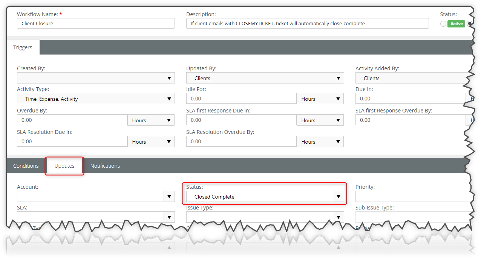The image size is (481, 261).
Task: Expand the Updated By dropdown showing Clients
Action: pyautogui.click(x=339, y=78)
